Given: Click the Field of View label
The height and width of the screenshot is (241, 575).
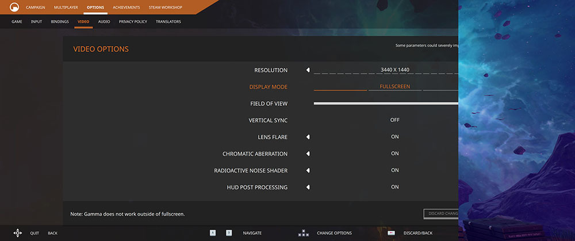Looking at the screenshot, I should click(x=269, y=104).
